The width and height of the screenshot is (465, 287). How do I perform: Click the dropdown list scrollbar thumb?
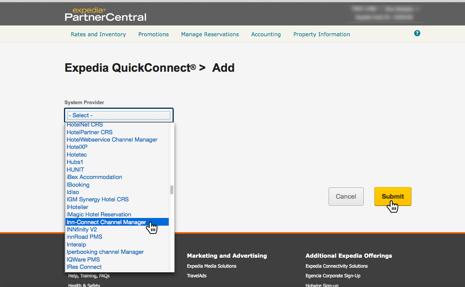click(x=171, y=190)
